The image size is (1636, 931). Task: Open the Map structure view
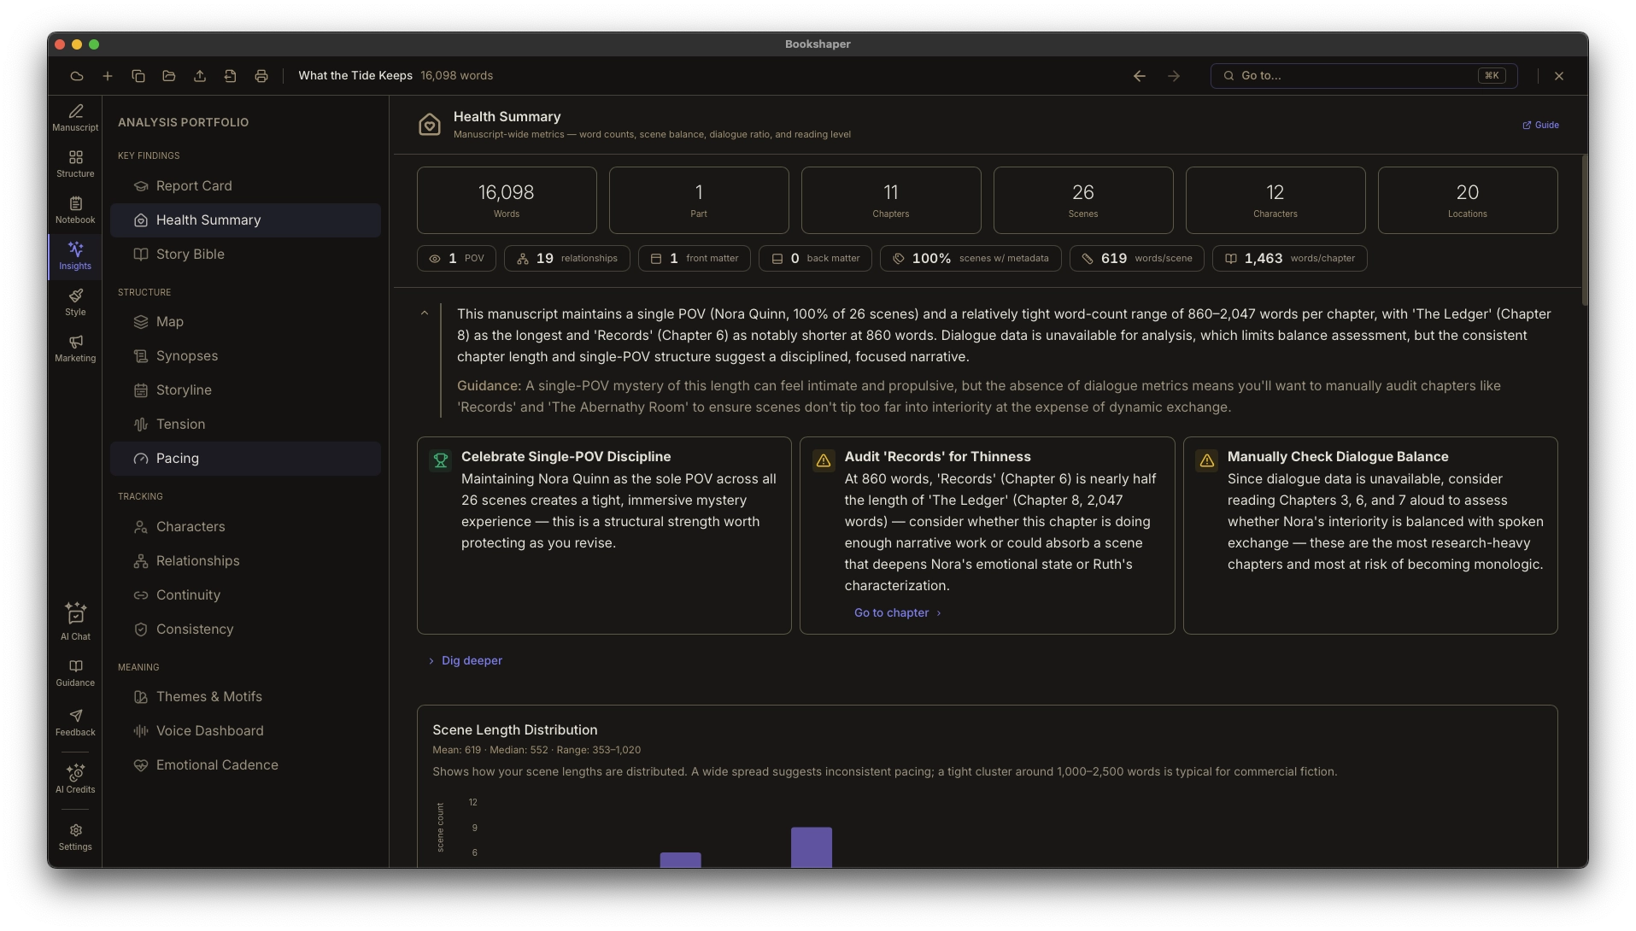pos(246,322)
